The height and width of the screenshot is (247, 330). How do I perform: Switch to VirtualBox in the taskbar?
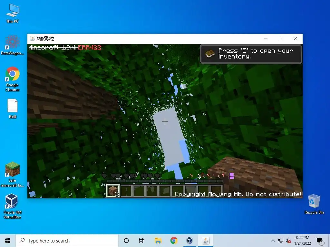tap(189, 241)
